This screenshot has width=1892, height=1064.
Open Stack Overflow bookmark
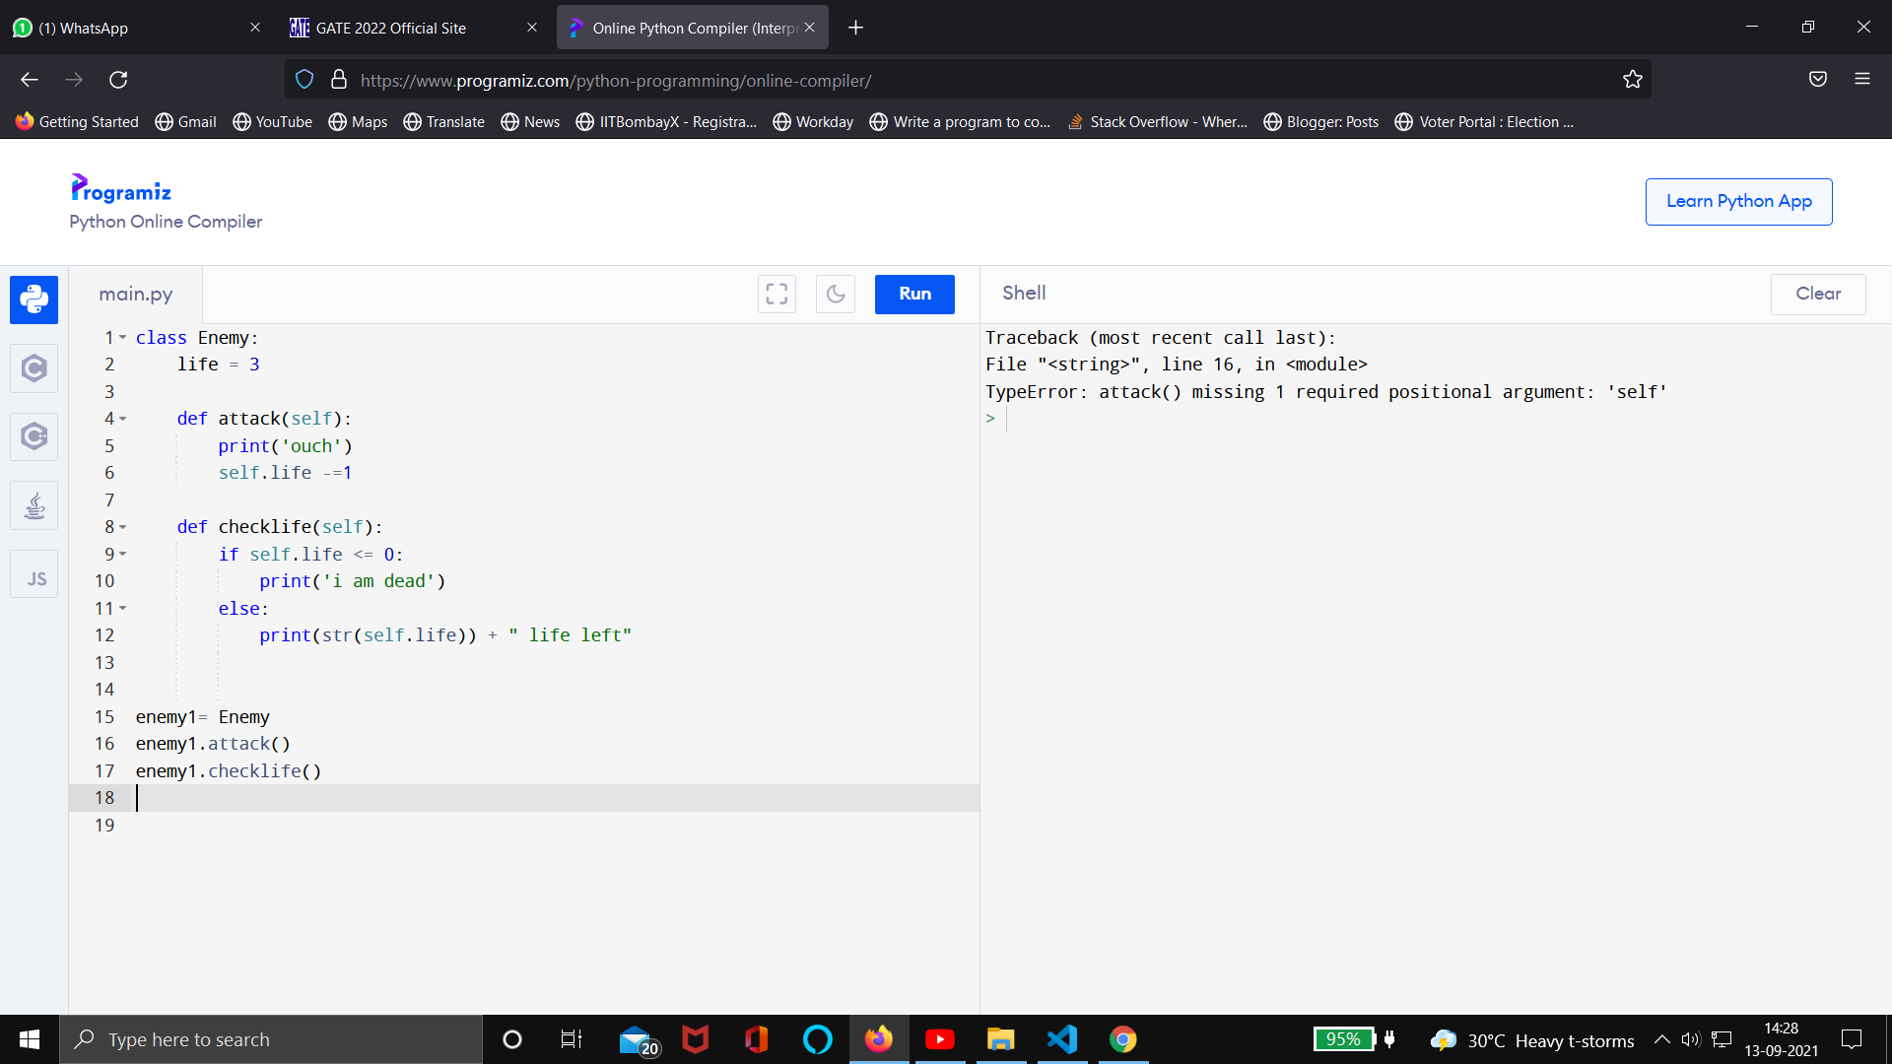click(x=1158, y=122)
